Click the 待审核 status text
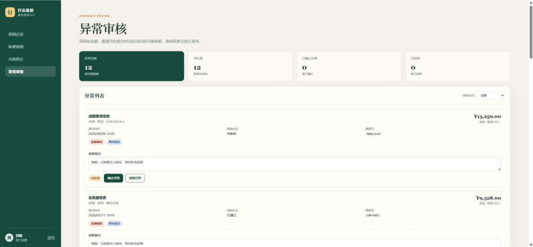Screen dimensions: 533x247 point(231,134)
